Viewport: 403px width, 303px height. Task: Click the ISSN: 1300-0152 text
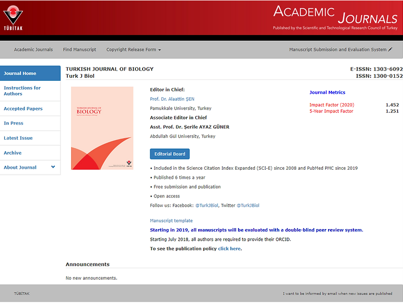[x=379, y=76]
